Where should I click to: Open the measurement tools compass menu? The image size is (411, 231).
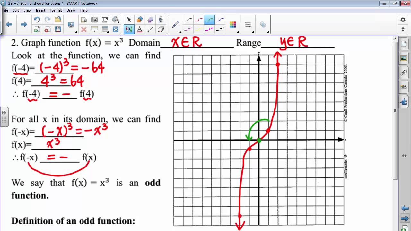(116, 20)
